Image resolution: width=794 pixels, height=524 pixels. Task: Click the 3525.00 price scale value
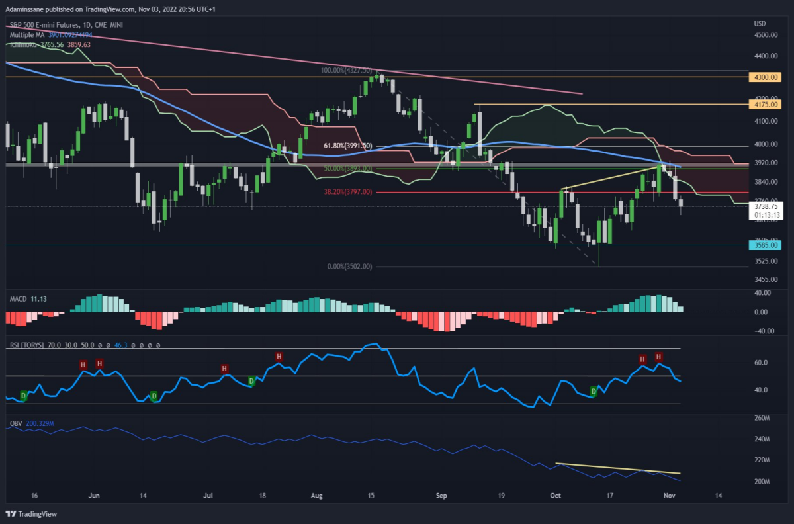click(x=767, y=261)
